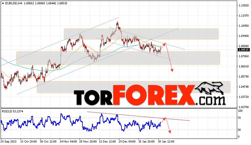Select the 1.13020 price scale label
Image resolution: width=251 pixels, height=145 pixels.
pos(244,6)
